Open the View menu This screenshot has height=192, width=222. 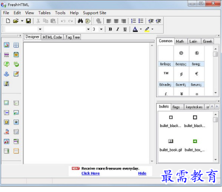click(x=29, y=13)
